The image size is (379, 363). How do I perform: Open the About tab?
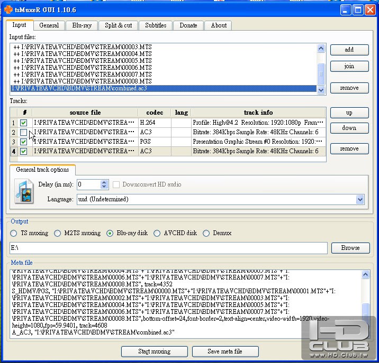[x=219, y=25]
